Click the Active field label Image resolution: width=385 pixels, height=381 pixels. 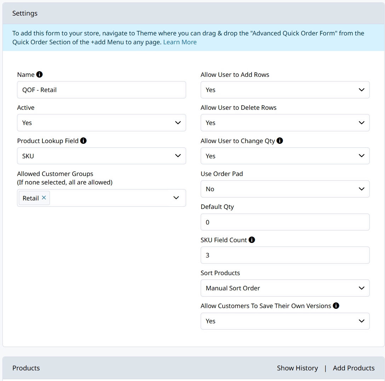pyautogui.click(x=26, y=108)
